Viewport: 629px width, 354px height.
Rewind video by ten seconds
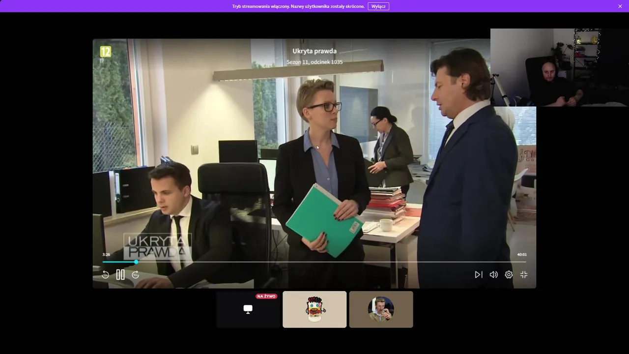coord(105,275)
